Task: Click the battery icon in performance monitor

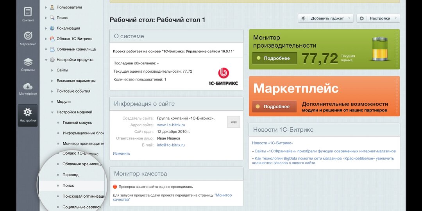Action: coord(380,49)
